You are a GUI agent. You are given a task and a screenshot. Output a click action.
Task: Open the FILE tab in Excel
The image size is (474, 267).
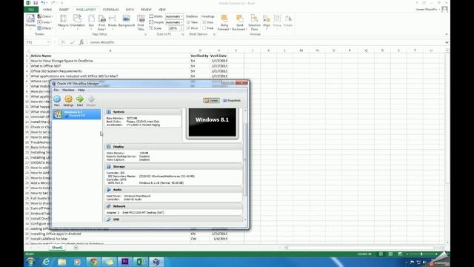(31, 10)
